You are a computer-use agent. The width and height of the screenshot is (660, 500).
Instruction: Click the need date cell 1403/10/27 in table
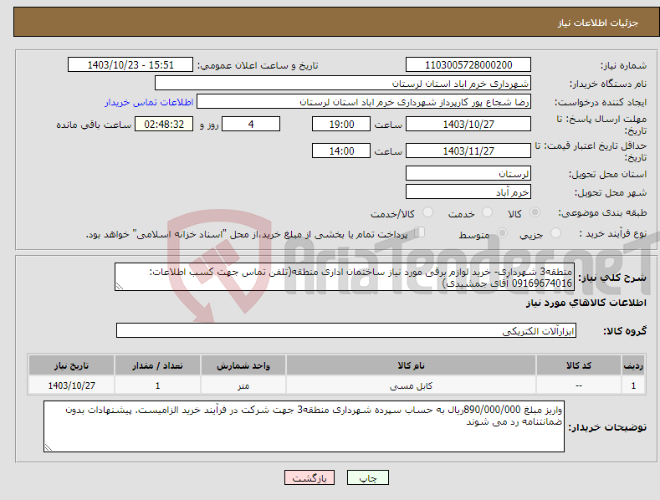point(72,385)
